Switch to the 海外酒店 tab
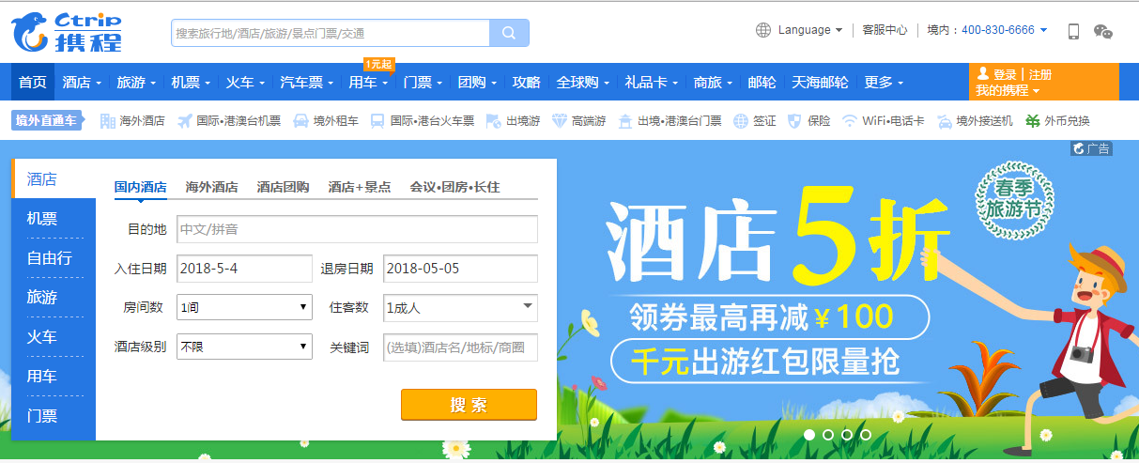This screenshot has width=1139, height=463. pos(211,187)
